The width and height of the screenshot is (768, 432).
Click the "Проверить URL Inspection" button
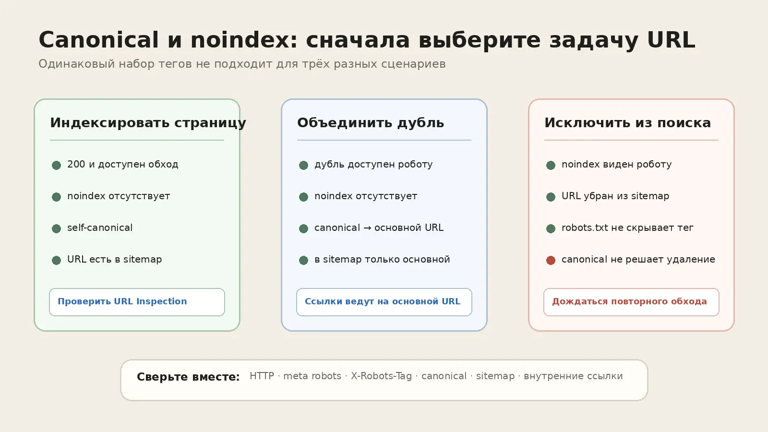(137, 302)
